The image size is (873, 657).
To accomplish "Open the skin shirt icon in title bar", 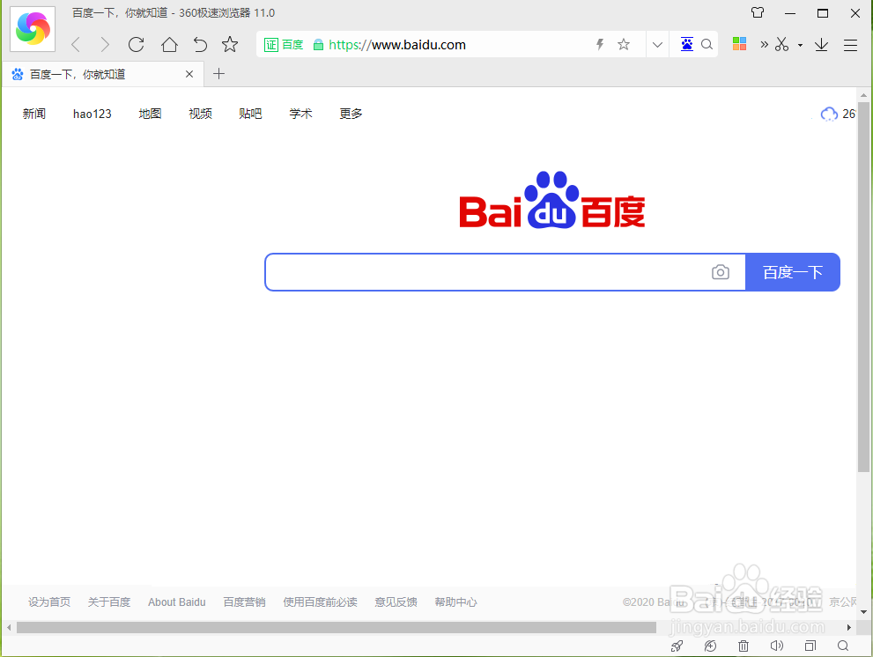I will (x=758, y=13).
